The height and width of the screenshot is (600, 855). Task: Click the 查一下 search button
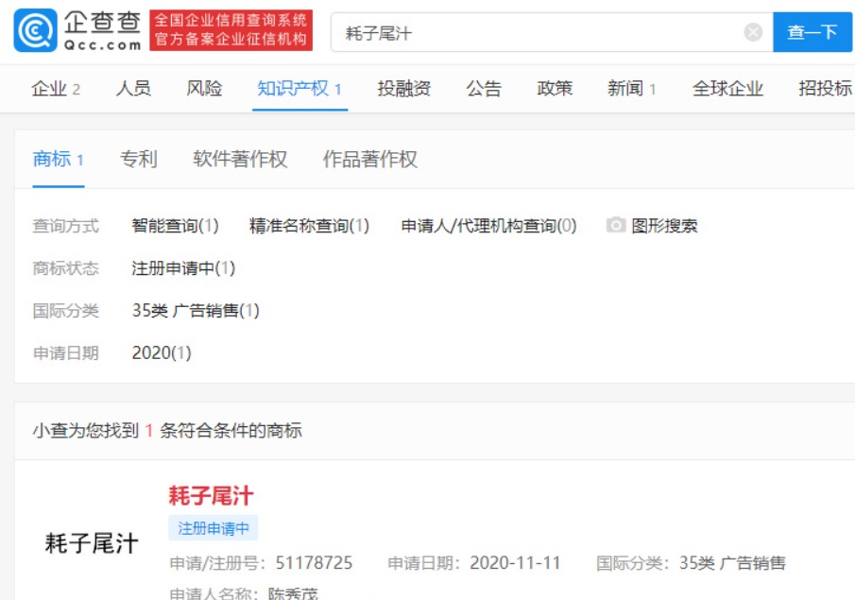(x=812, y=32)
